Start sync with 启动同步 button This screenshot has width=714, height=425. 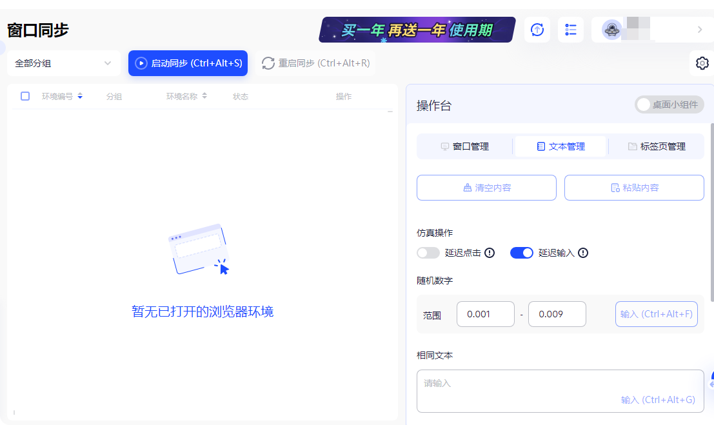tap(188, 63)
